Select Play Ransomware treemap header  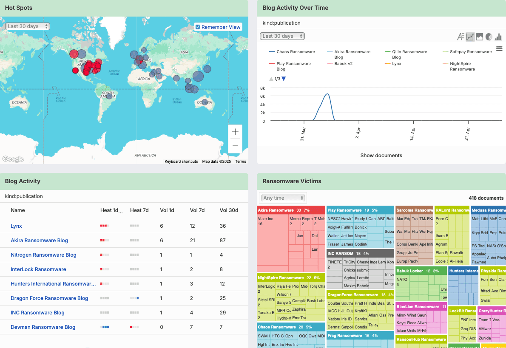click(360, 210)
